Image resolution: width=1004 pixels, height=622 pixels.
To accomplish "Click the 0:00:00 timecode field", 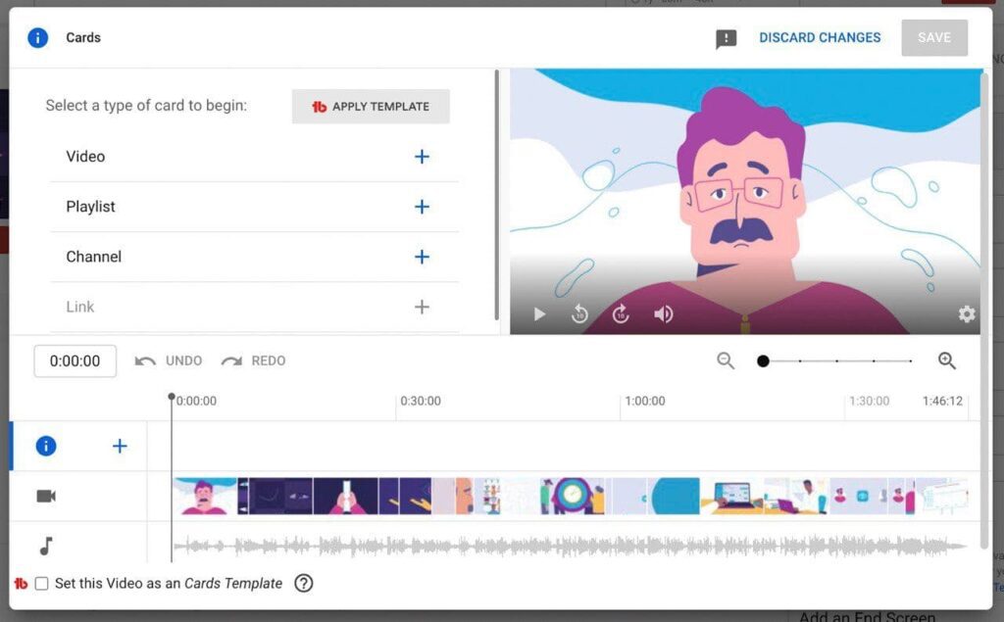I will point(75,360).
